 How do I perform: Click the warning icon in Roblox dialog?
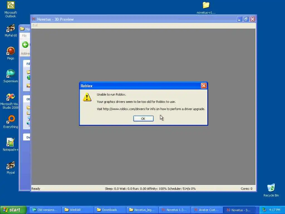coord(87,97)
